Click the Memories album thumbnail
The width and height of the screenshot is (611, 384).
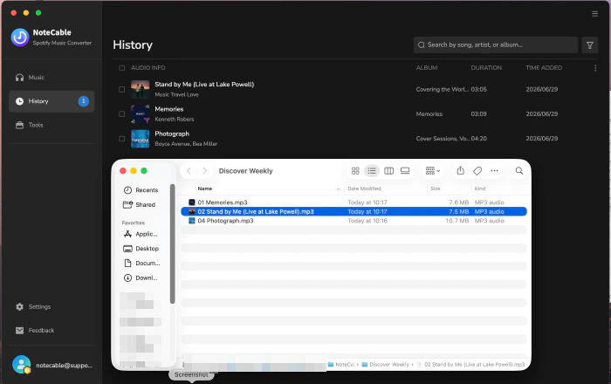pos(141,114)
